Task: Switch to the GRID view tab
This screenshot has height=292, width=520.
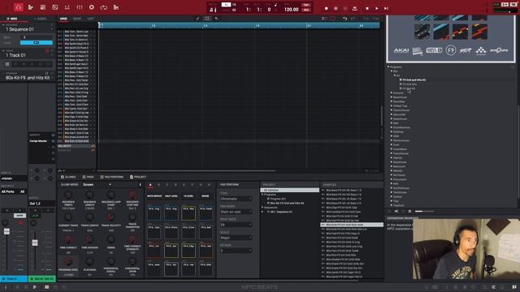Action: 63,19
